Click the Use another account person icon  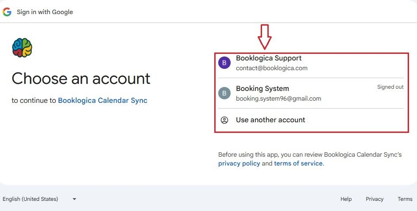[224, 120]
